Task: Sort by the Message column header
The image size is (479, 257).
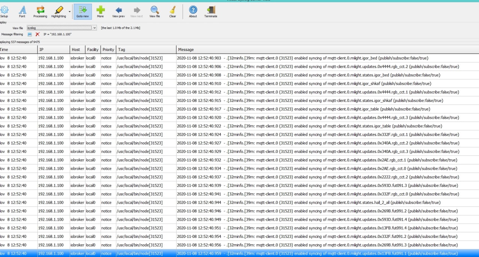Action: 327,49
